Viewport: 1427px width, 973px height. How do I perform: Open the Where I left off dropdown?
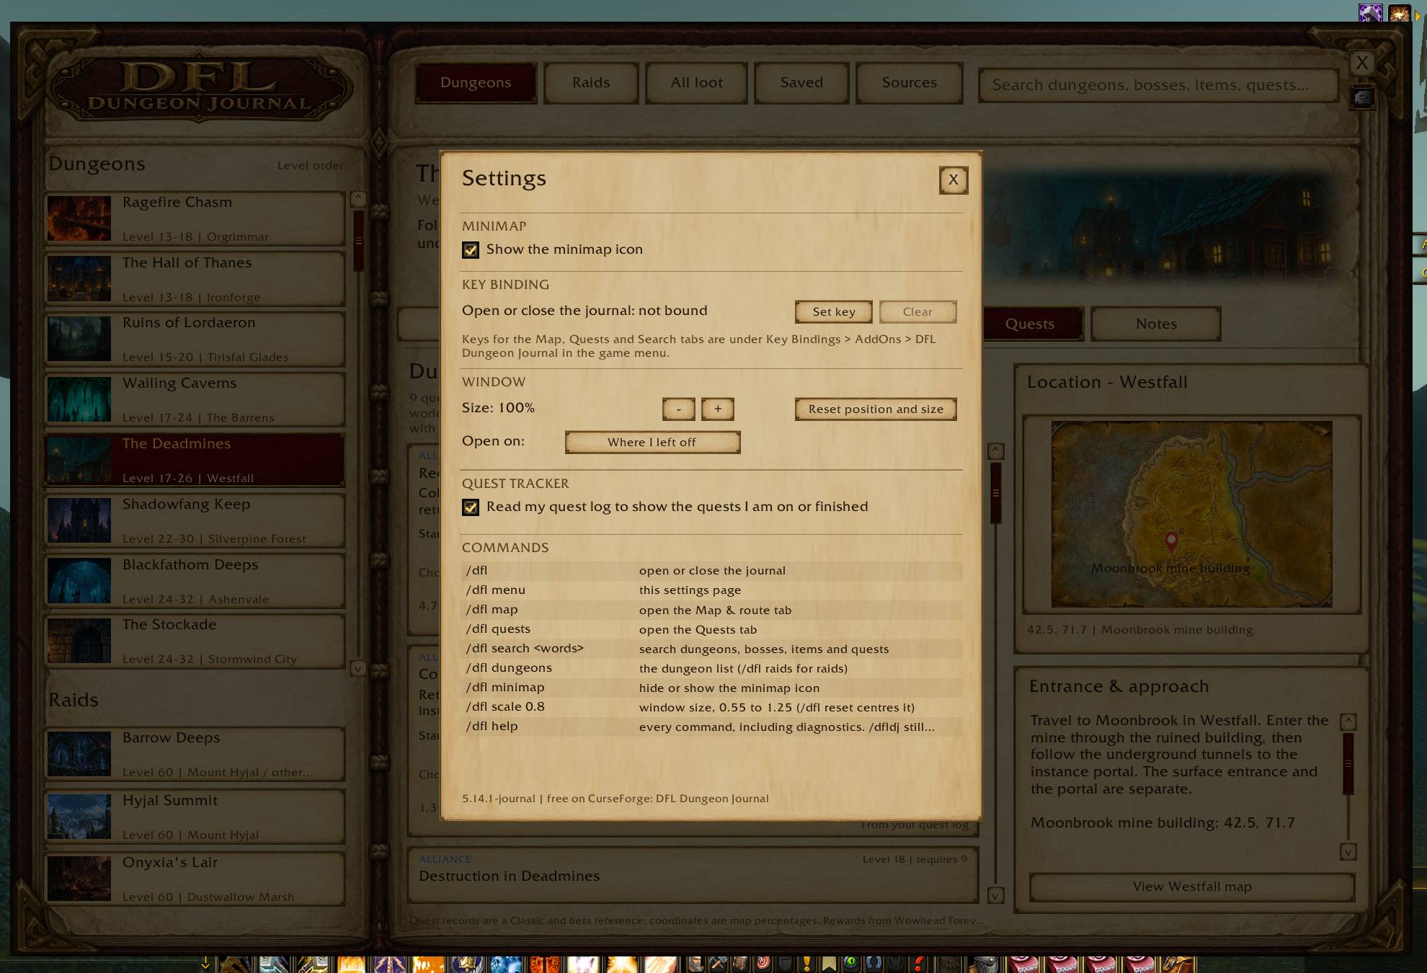(652, 442)
